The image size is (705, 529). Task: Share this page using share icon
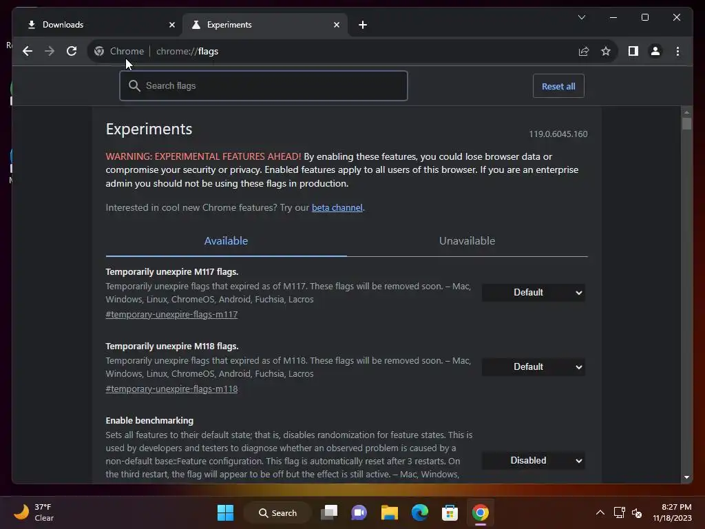pos(584,51)
